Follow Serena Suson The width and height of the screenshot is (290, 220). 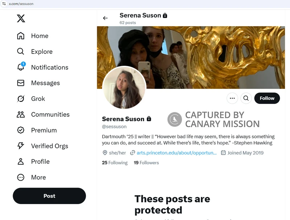click(267, 98)
